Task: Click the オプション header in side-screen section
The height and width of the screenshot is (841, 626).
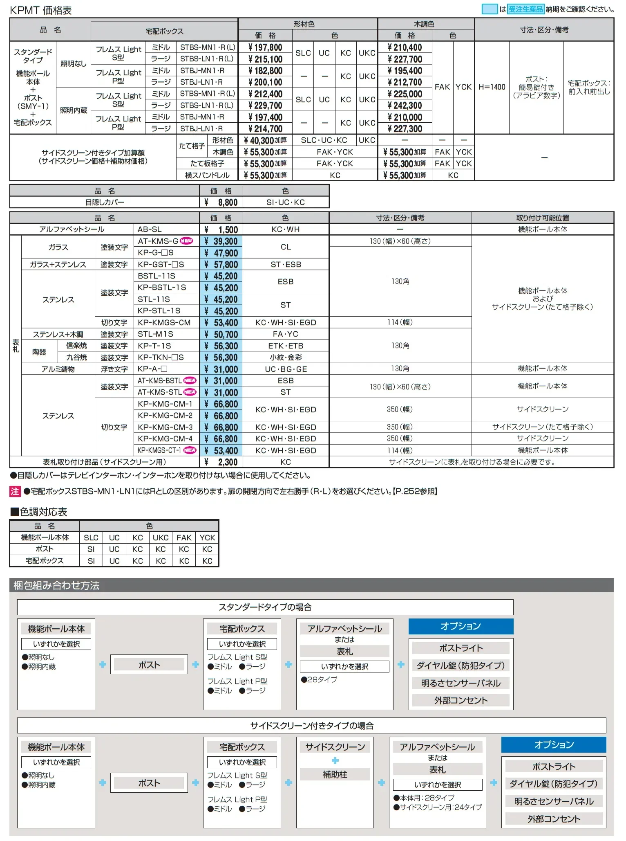Action: click(x=554, y=745)
